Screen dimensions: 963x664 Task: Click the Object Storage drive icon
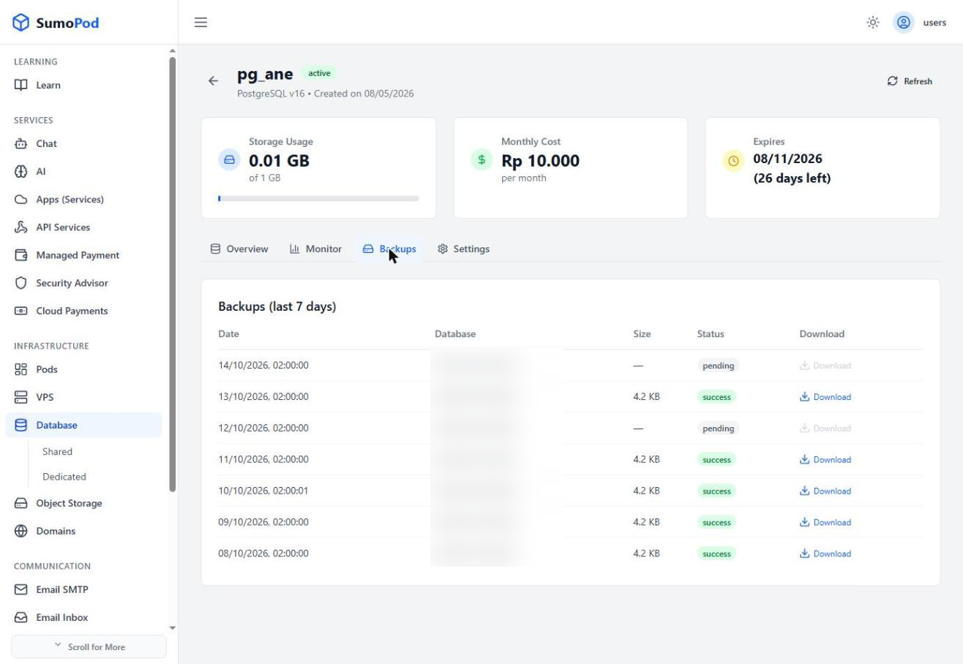pyautogui.click(x=21, y=503)
